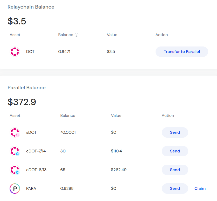Click the cDOT-6/13 token icon
The height and width of the screenshot is (201, 217).
15,170
